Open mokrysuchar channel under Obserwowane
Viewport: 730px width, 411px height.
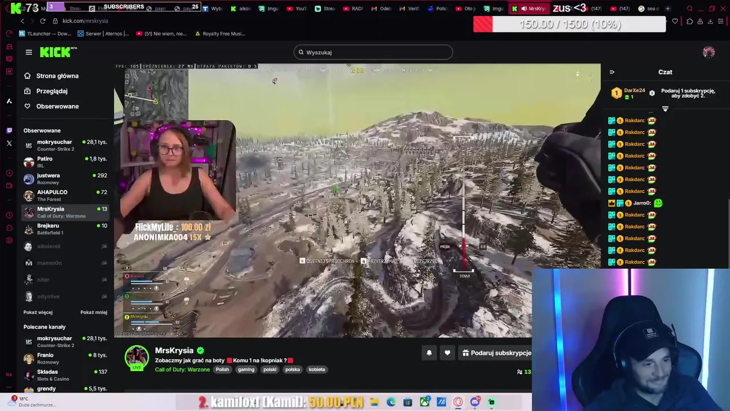click(x=65, y=146)
